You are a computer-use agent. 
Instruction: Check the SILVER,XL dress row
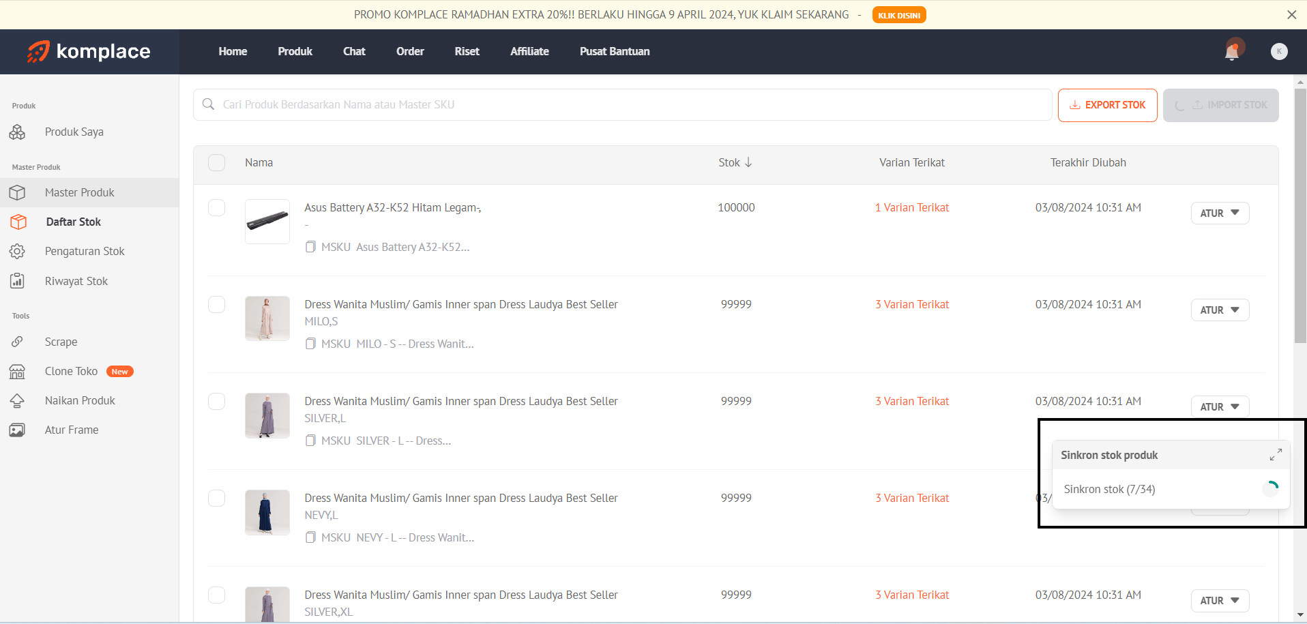(x=217, y=595)
